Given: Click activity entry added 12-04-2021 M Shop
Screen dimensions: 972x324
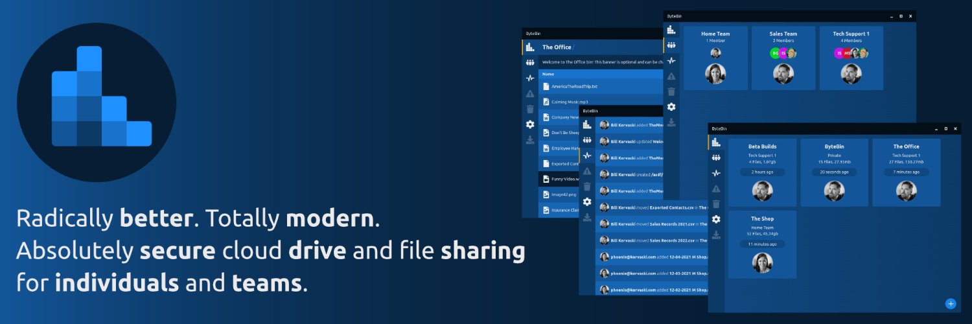Looking at the screenshot, I should pos(652,257).
